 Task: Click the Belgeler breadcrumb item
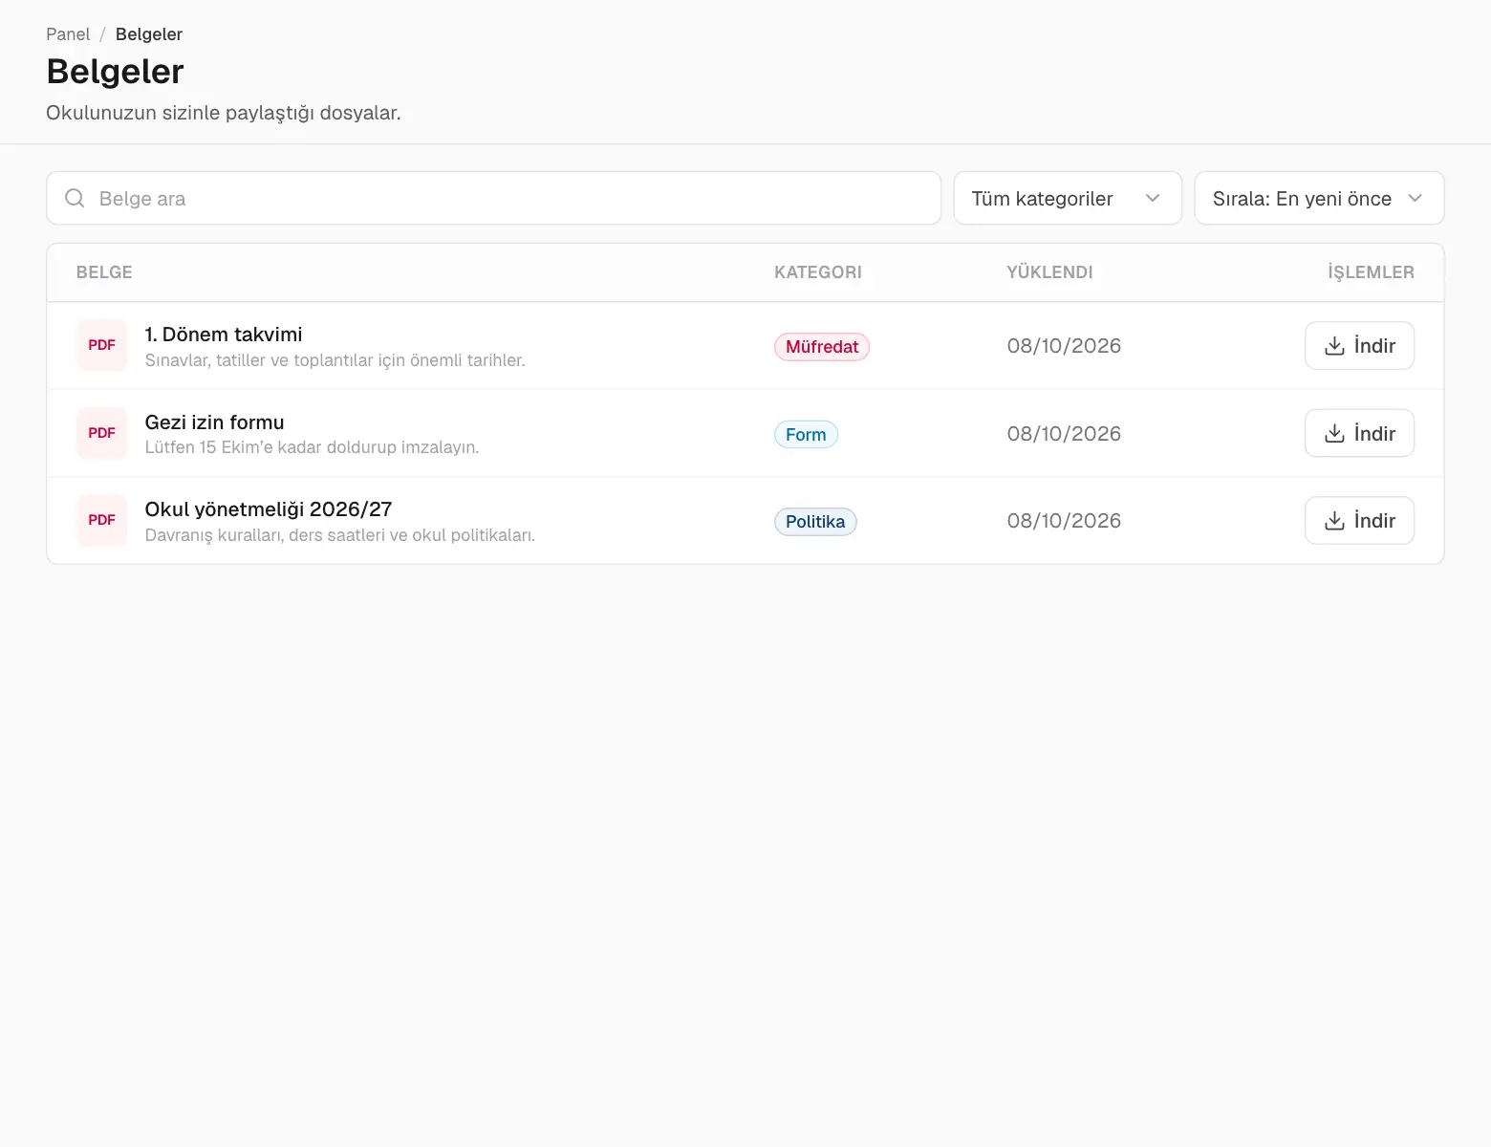tap(149, 34)
